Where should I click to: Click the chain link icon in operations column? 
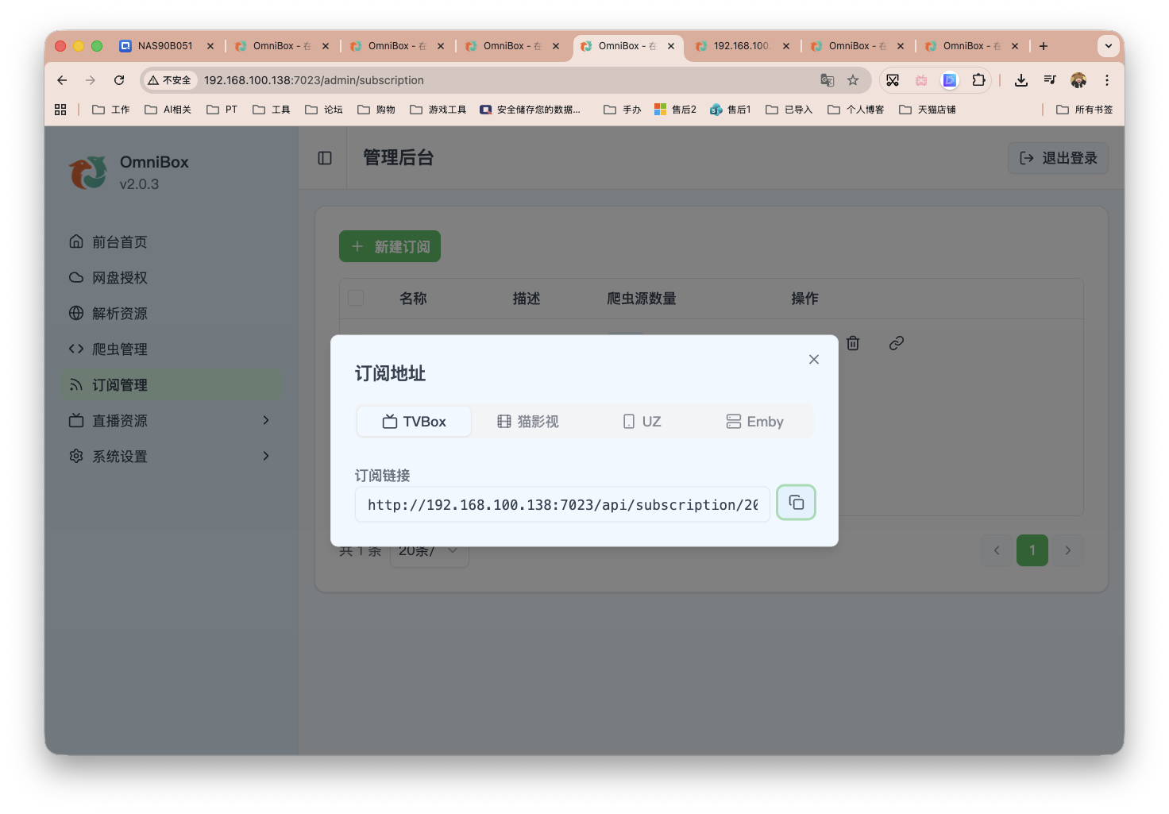point(897,343)
